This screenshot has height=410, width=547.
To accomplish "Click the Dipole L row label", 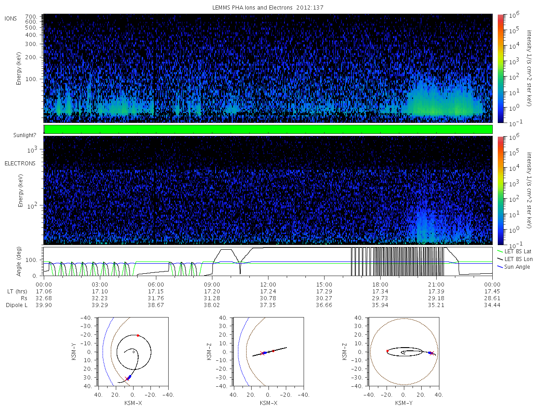I will [x=16, y=305].
